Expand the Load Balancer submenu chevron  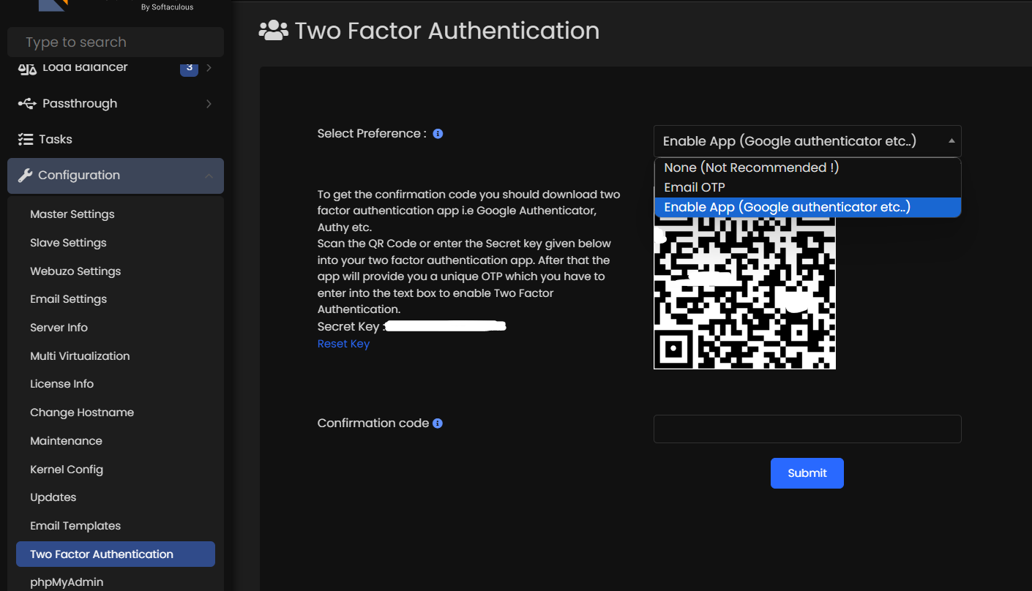click(x=209, y=67)
